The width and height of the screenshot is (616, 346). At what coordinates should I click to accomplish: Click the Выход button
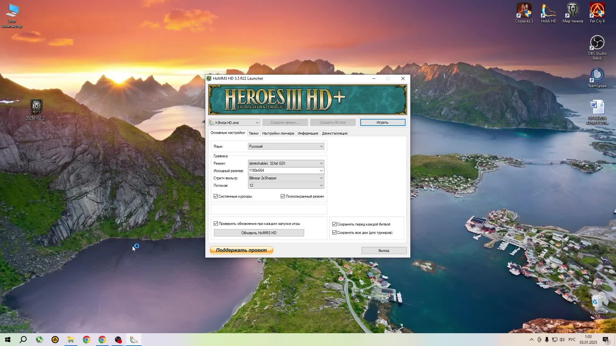click(x=384, y=251)
